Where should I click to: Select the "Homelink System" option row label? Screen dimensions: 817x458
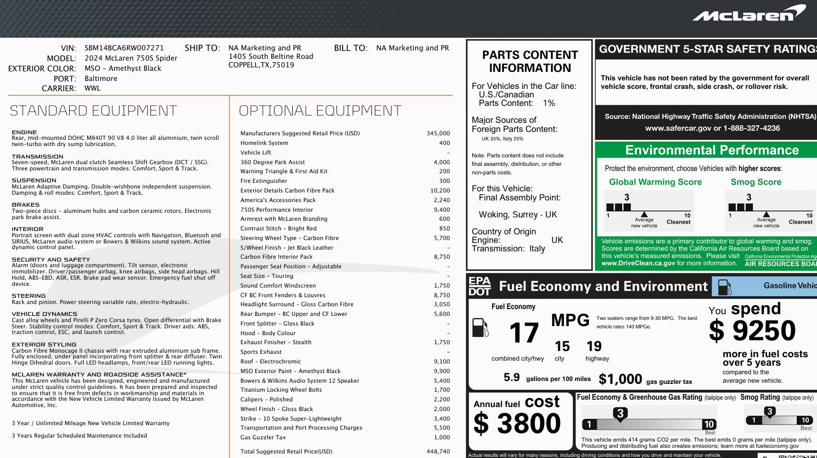(x=264, y=143)
